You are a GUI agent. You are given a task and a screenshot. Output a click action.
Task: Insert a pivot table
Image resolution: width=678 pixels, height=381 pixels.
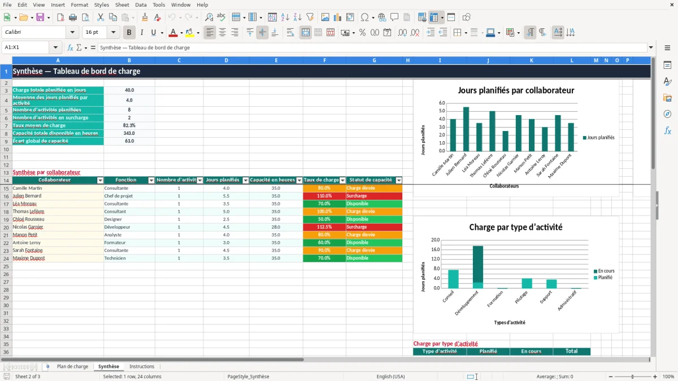tap(350, 17)
